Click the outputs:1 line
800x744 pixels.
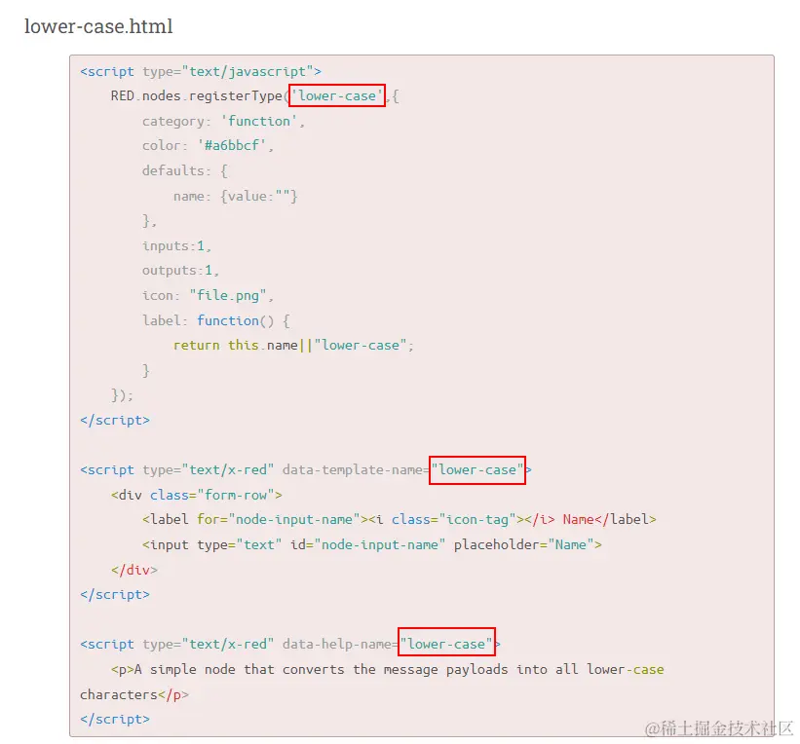(180, 271)
